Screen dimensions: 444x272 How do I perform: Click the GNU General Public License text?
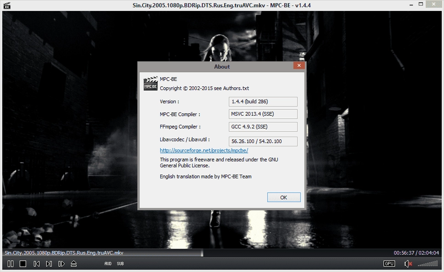219,163
